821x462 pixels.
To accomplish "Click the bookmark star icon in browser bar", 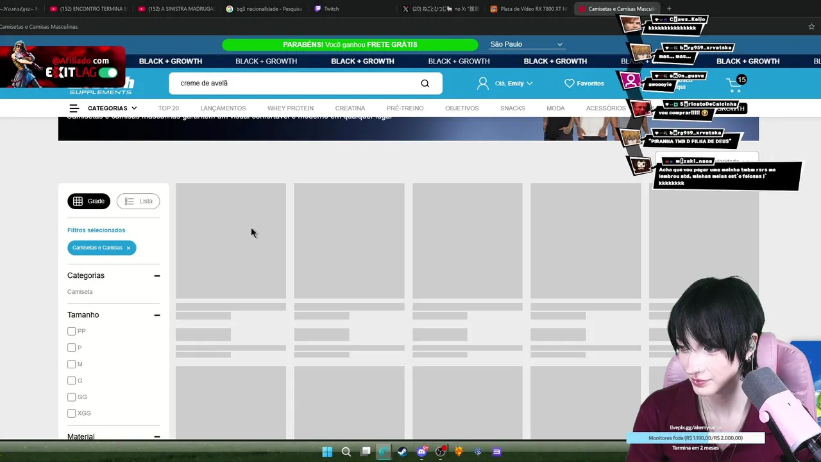I will (811, 27).
